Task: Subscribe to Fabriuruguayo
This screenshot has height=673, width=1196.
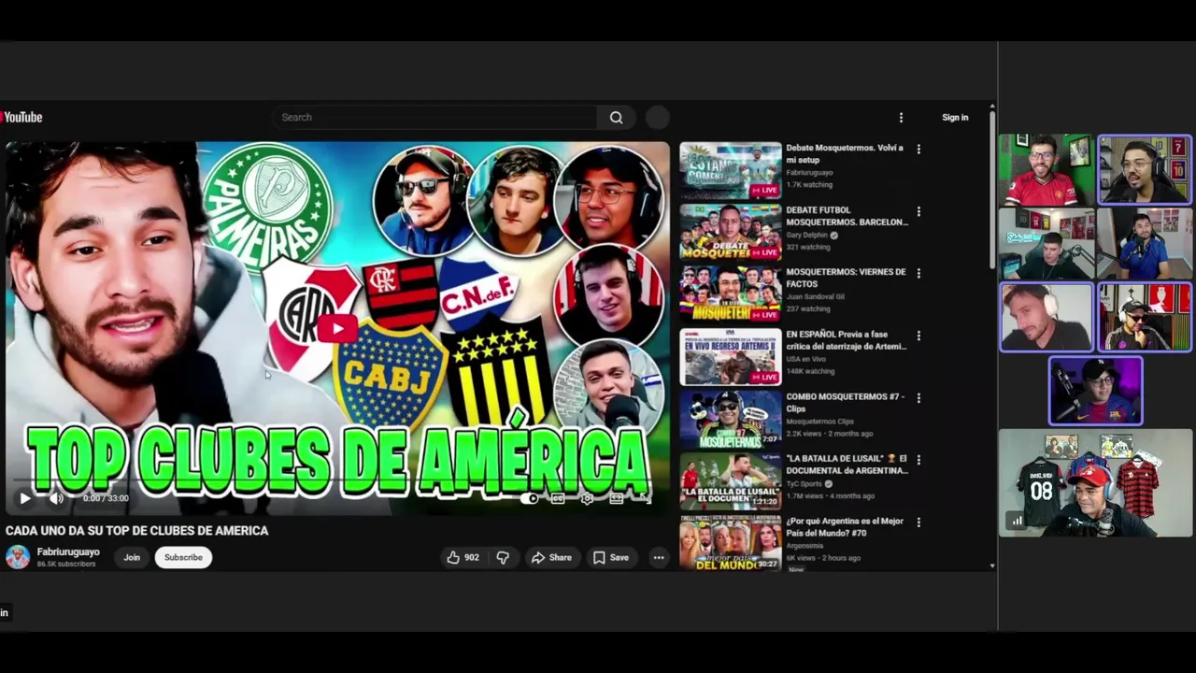Action: pyautogui.click(x=183, y=557)
